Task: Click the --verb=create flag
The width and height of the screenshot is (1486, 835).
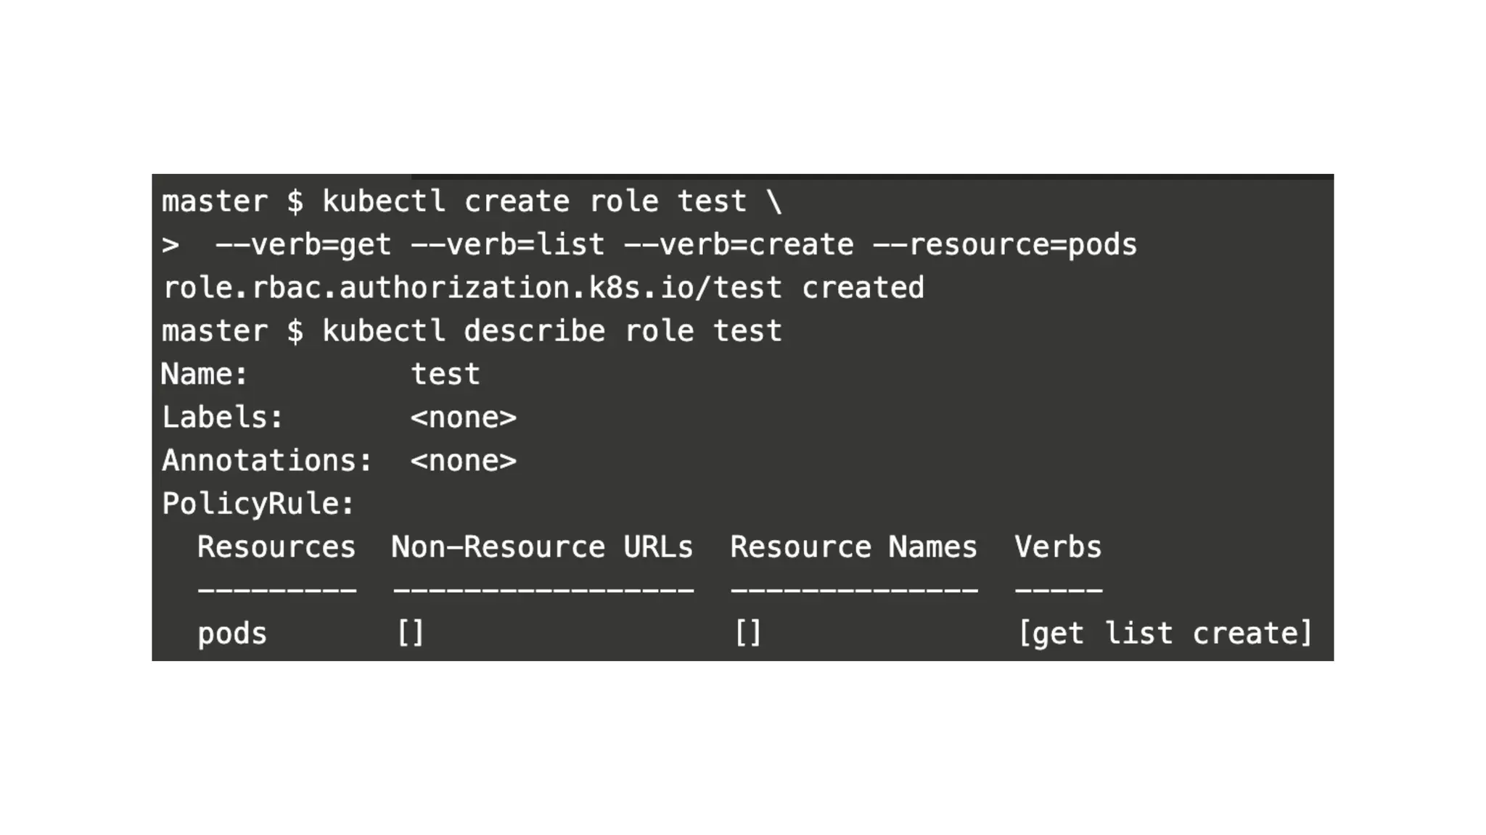Action: point(738,245)
